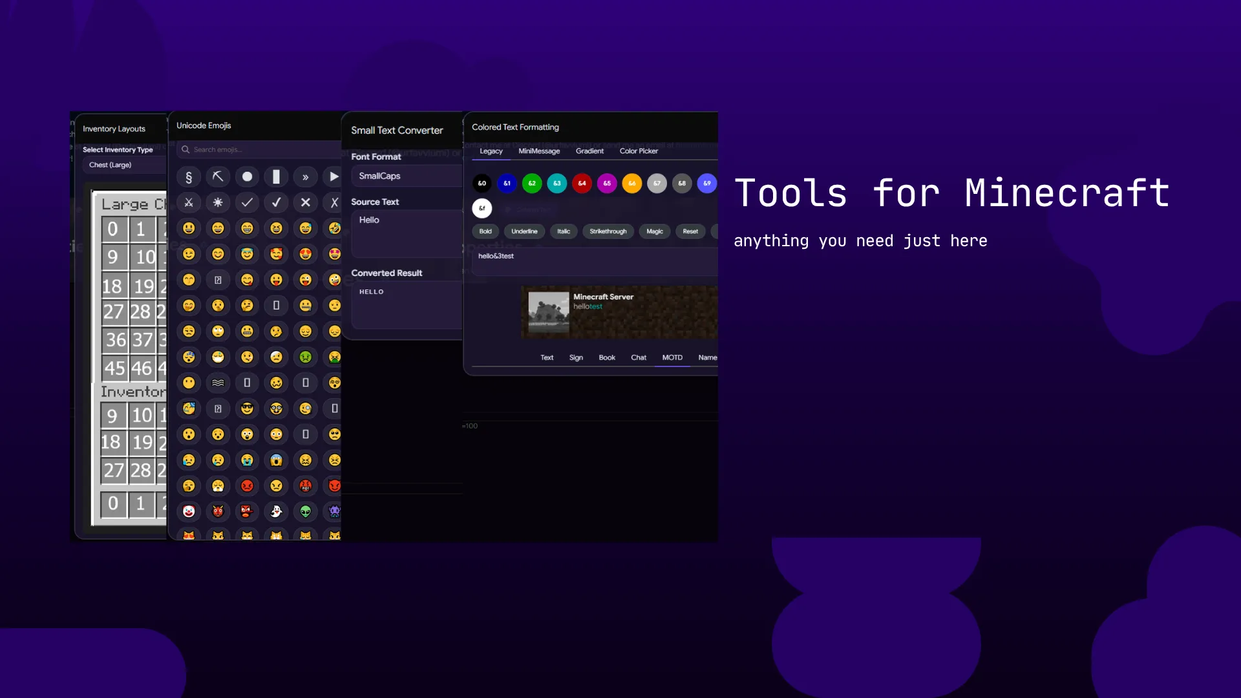Choose the red &4 color swatch
Screen dimensions: 1241x698
pos(582,184)
